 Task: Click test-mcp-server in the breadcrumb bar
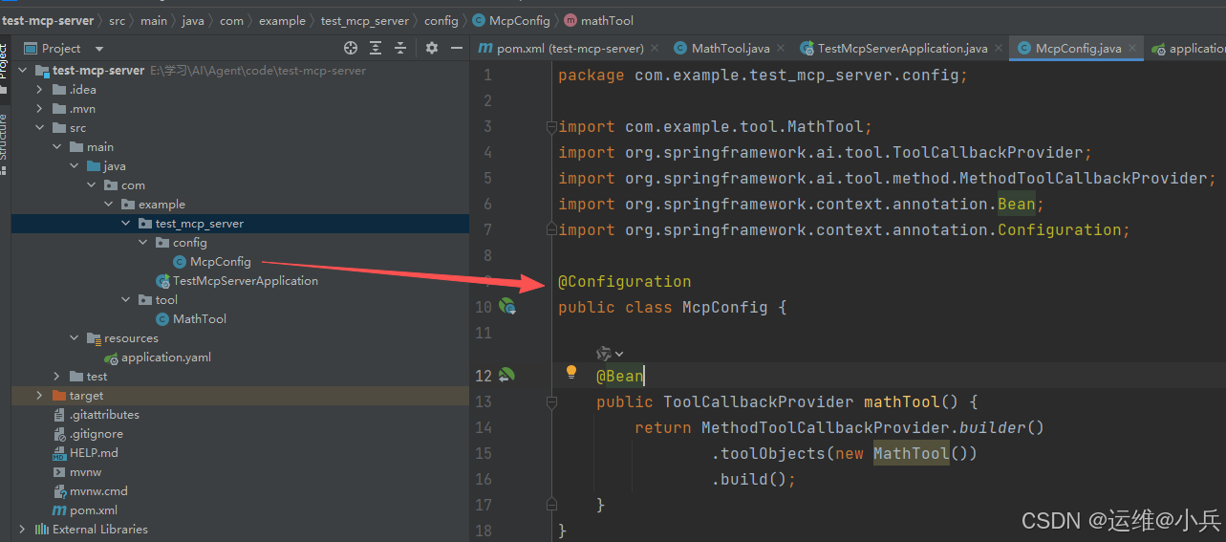pos(48,20)
